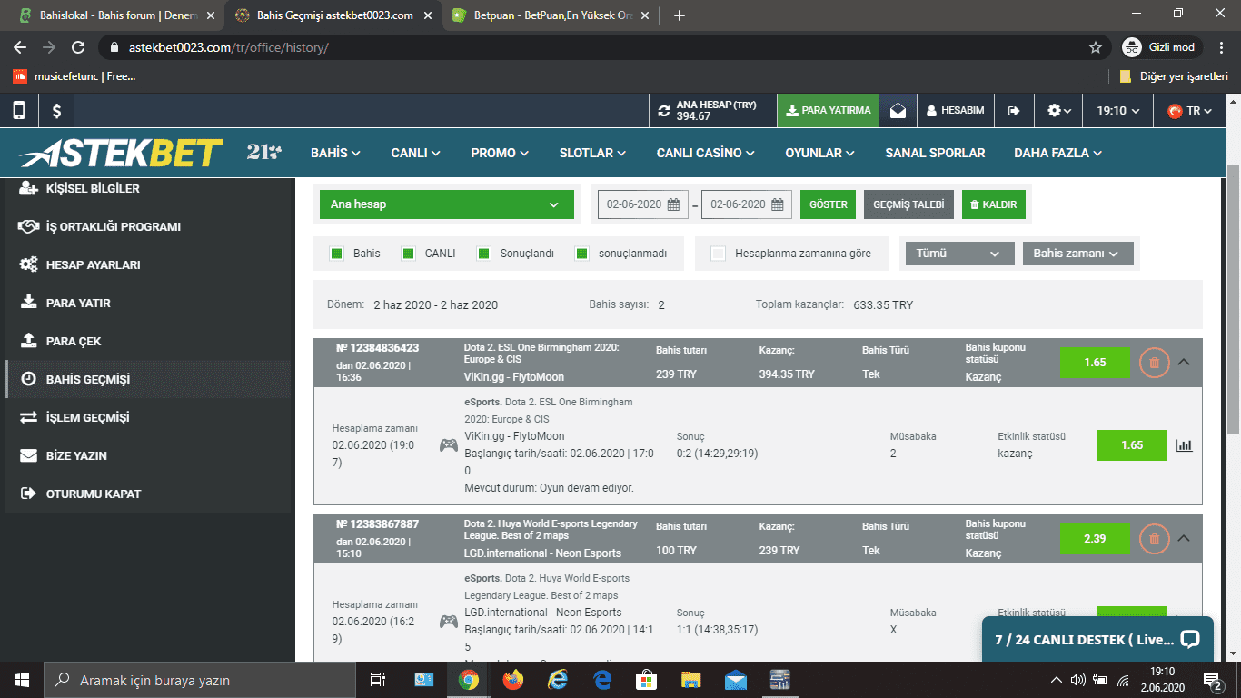Collapse bet 12384836423 details
Image resolution: width=1241 pixels, height=698 pixels.
tap(1184, 362)
